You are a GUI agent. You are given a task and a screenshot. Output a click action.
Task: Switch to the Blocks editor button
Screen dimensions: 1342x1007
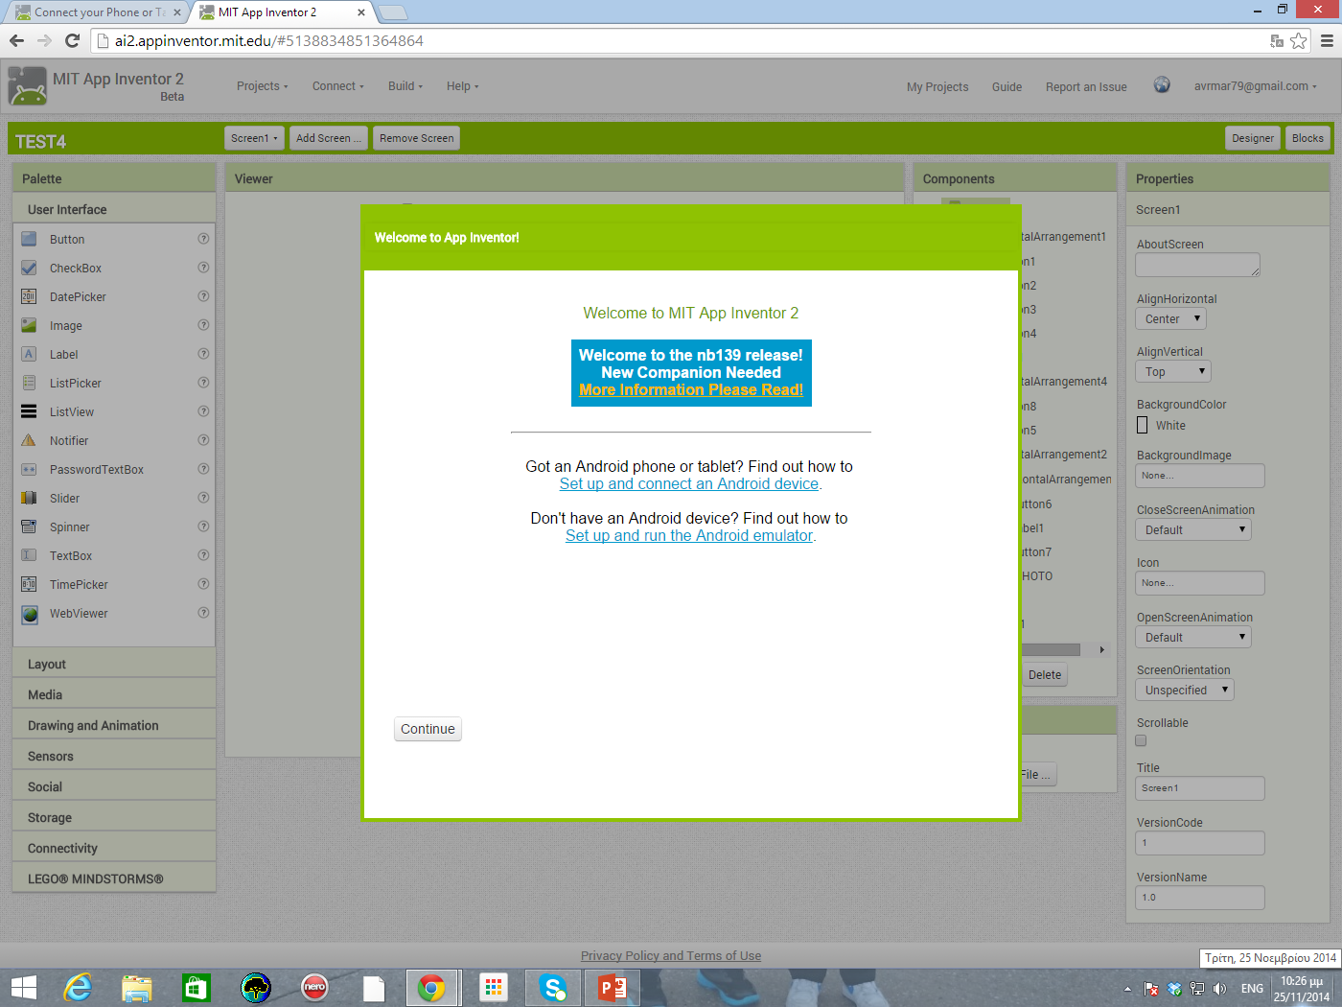pyautogui.click(x=1307, y=138)
